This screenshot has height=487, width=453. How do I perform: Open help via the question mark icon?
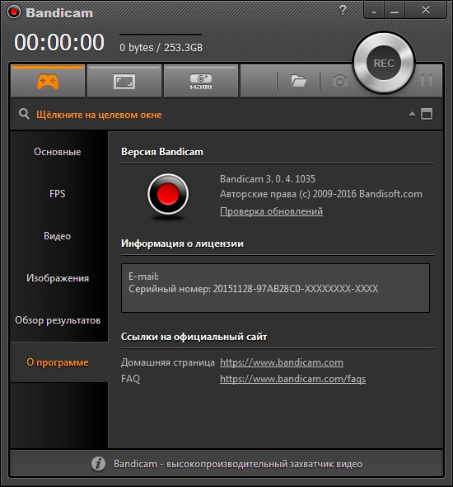(343, 10)
